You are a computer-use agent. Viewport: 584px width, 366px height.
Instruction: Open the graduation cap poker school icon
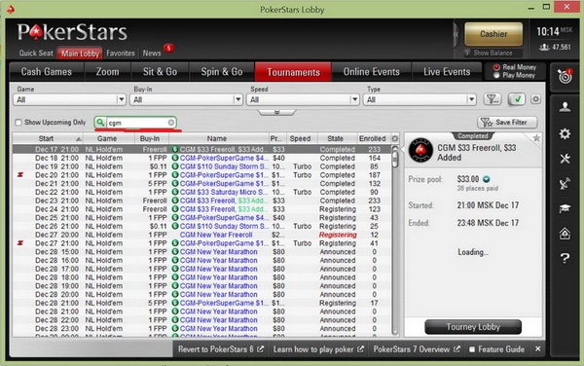point(565,208)
